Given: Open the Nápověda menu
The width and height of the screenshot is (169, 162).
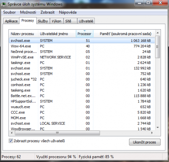Looking at the screenshot, I should pos(68,12).
